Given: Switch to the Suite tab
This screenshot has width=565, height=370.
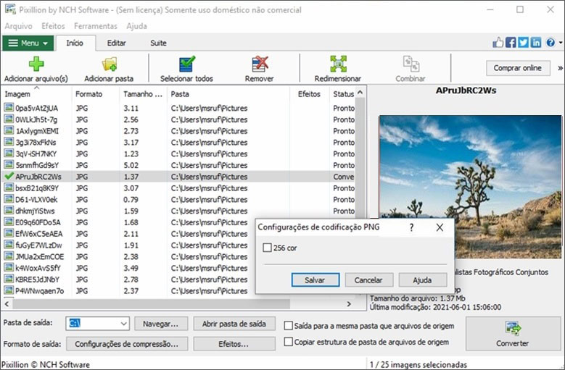Looking at the screenshot, I should (x=158, y=43).
